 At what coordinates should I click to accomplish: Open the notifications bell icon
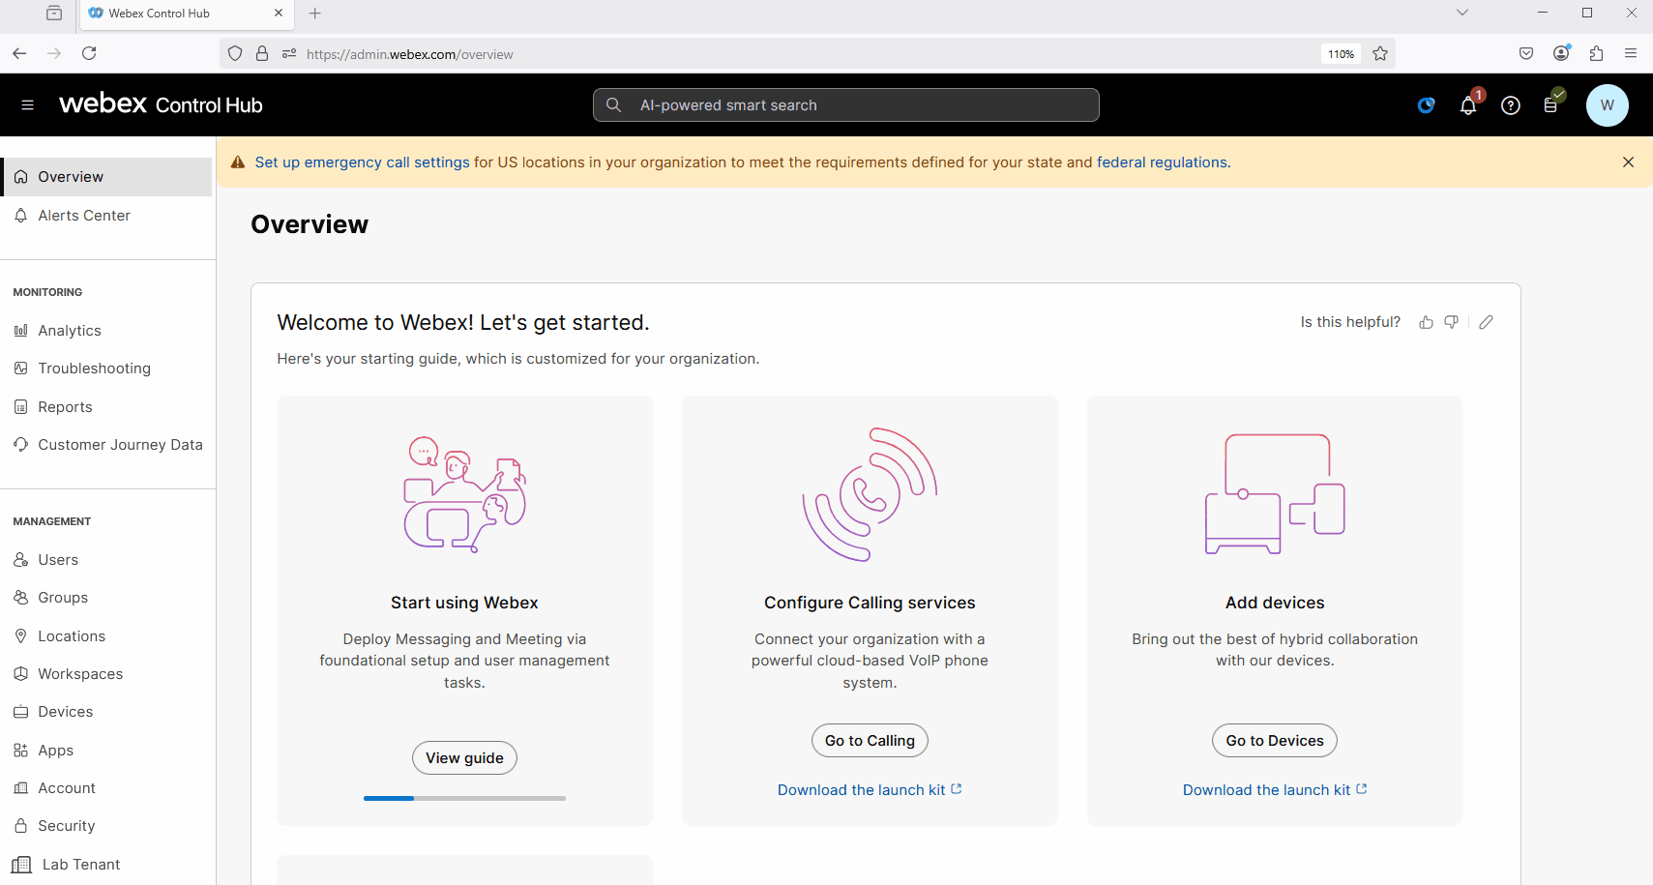click(x=1467, y=106)
